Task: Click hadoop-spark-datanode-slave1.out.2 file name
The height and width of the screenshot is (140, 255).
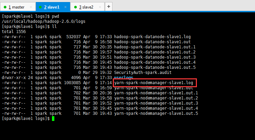Action: click(x=155, y=52)
